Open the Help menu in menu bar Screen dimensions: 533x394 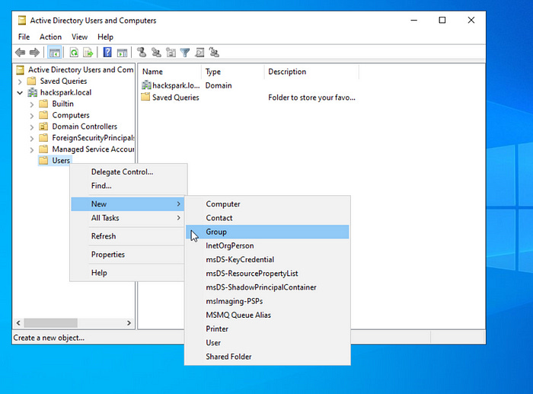click(105, 37)
